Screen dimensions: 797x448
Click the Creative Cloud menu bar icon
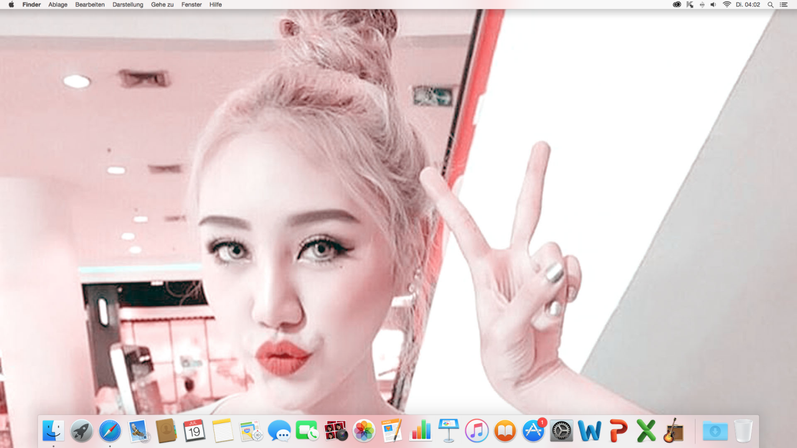coord(677,4)
